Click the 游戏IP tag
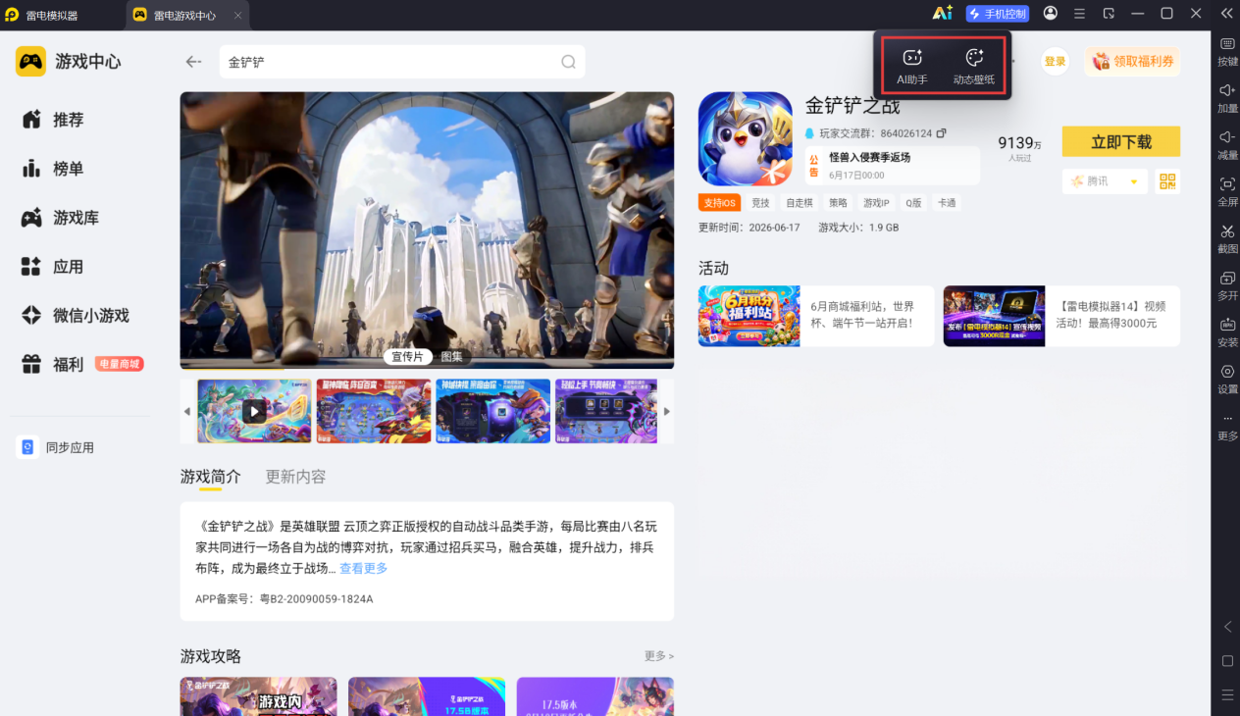This screenshot has height=716, width=1240. pyautogui.click(x=876, y=203)
